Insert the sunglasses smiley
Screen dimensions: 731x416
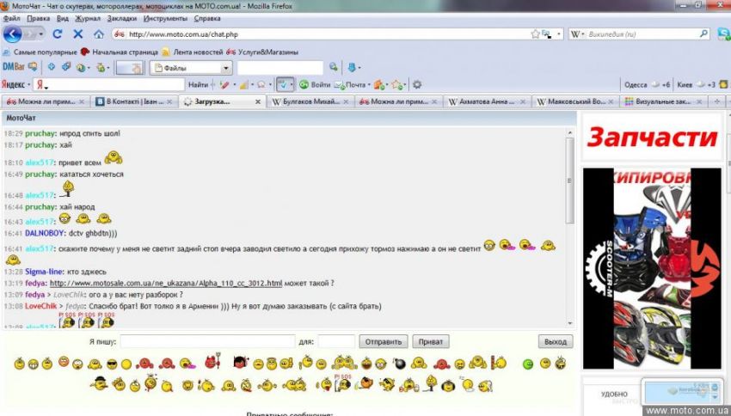pyautogui.click(x=112, y=364)
